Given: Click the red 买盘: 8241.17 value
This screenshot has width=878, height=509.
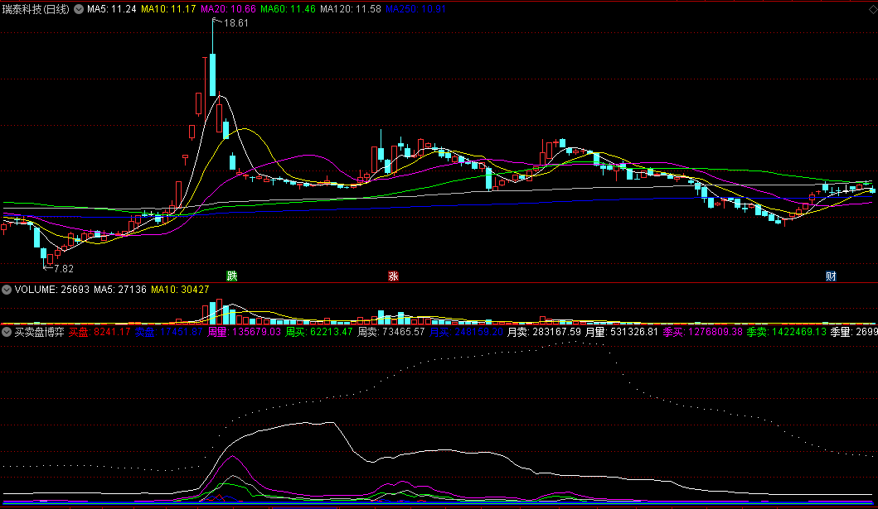Looking at the screenshot, I should click(99, 332).
